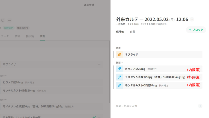Open the 指示箋 tab in background panel
Viewport: 209px width, 118px height.
(x=30, y=36)
